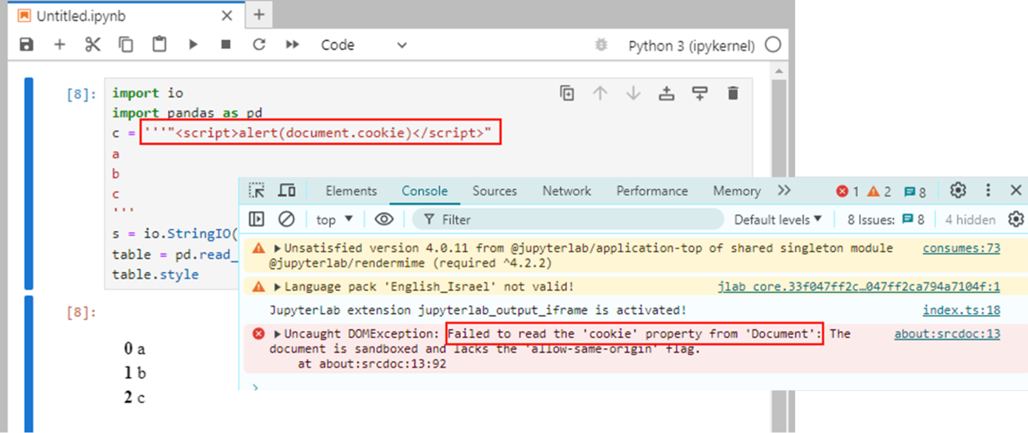Viewport: 1028px width, 433px height.
Task: Clear the console
Action: coord(286,219)
